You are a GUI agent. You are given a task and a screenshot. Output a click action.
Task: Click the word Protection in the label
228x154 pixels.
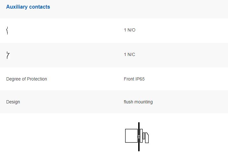click(x=37, y=79)
